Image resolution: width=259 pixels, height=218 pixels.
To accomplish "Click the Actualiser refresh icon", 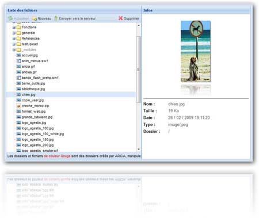I will 10,18.
